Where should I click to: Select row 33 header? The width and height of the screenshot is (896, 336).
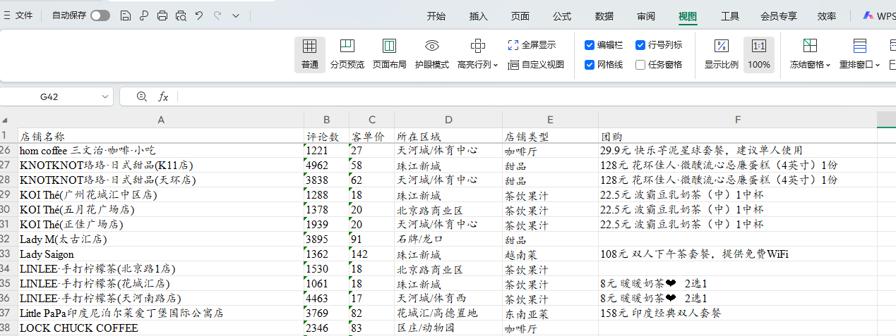(8, 254)
